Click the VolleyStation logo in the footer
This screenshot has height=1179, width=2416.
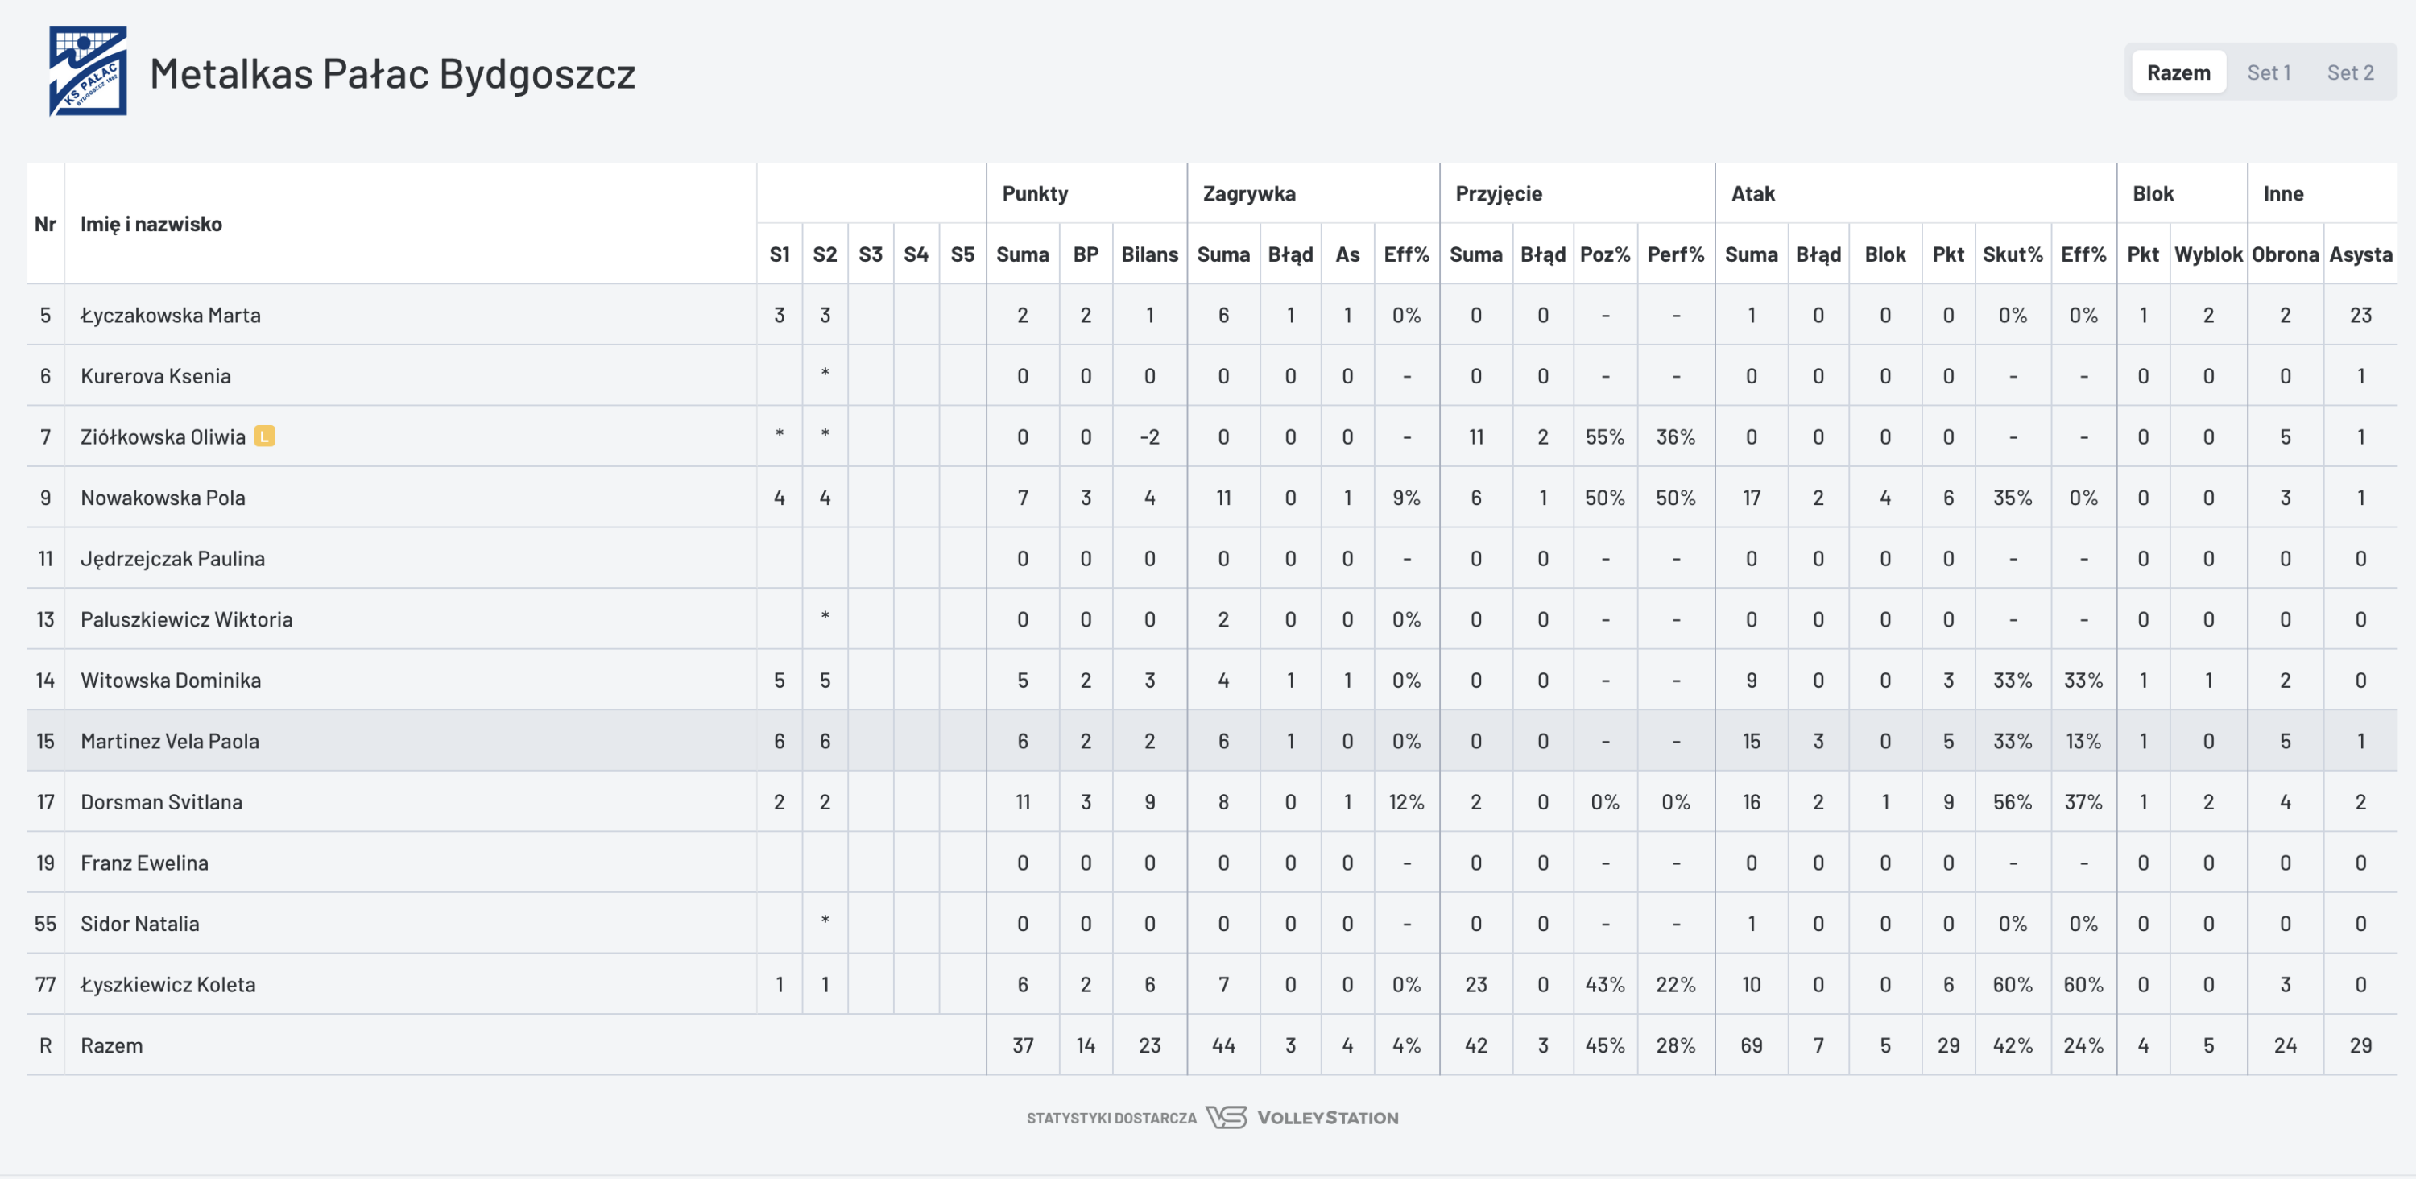click(1304, 1117)
